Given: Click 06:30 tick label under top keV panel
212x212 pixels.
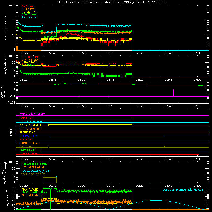Looking at the screenshot, I should tap(140, 53).
